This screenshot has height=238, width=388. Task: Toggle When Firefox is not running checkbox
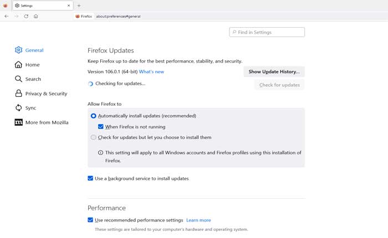pyautogui.click(x=101, y=127)
